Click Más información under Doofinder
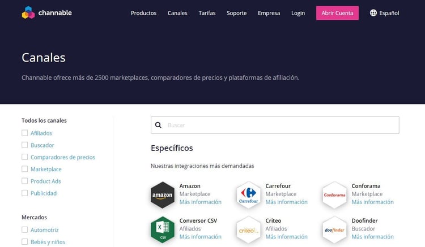 click(x=373, y=236)
